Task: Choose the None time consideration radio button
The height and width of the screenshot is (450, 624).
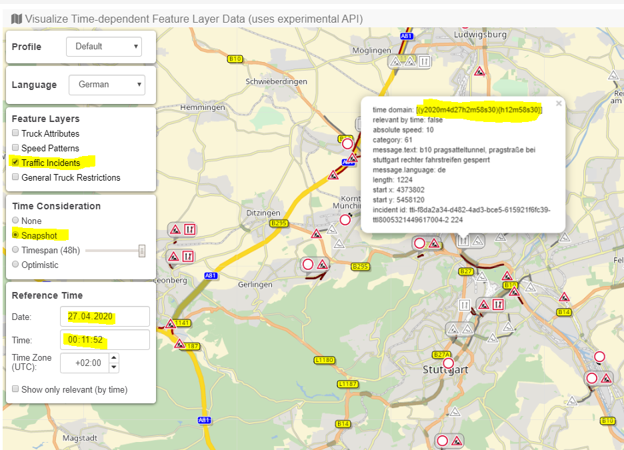Action: 16,221
